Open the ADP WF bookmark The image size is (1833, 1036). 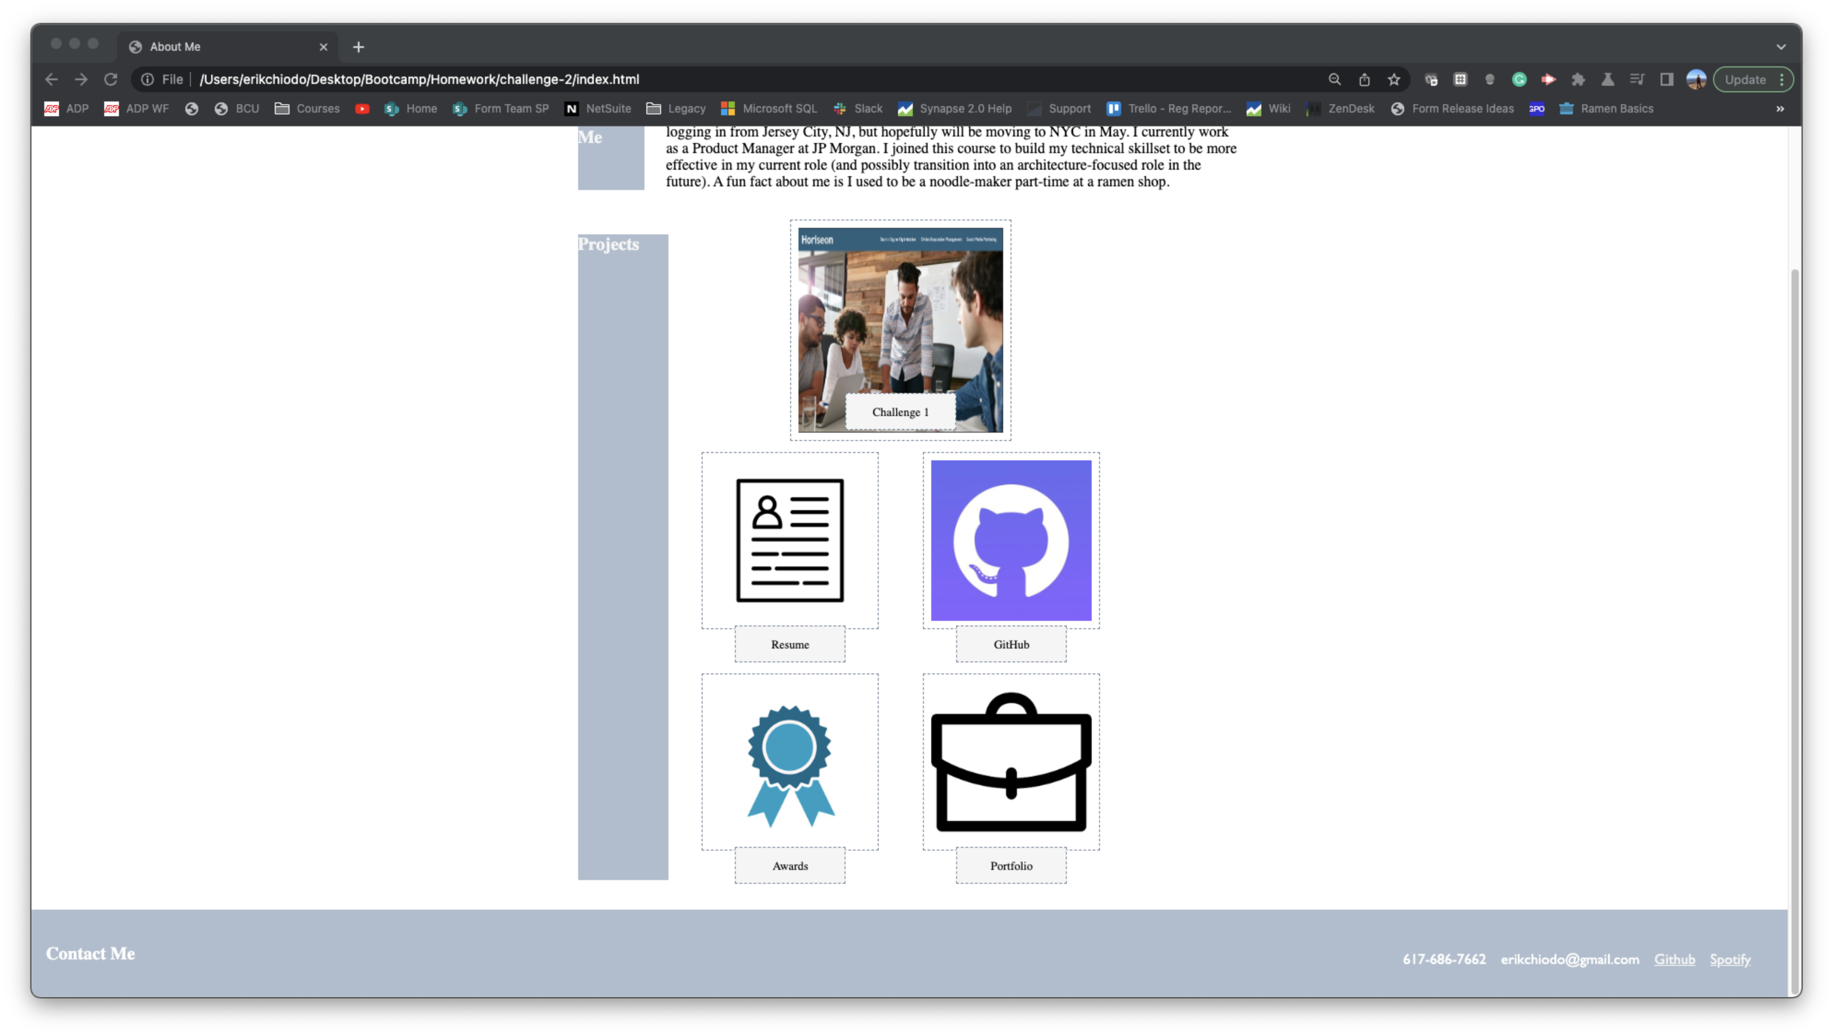pos(136,109)
